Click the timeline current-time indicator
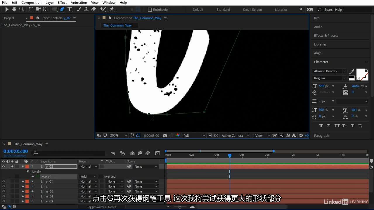This screenshot has height=210, width=374. (x=230, y=156)
